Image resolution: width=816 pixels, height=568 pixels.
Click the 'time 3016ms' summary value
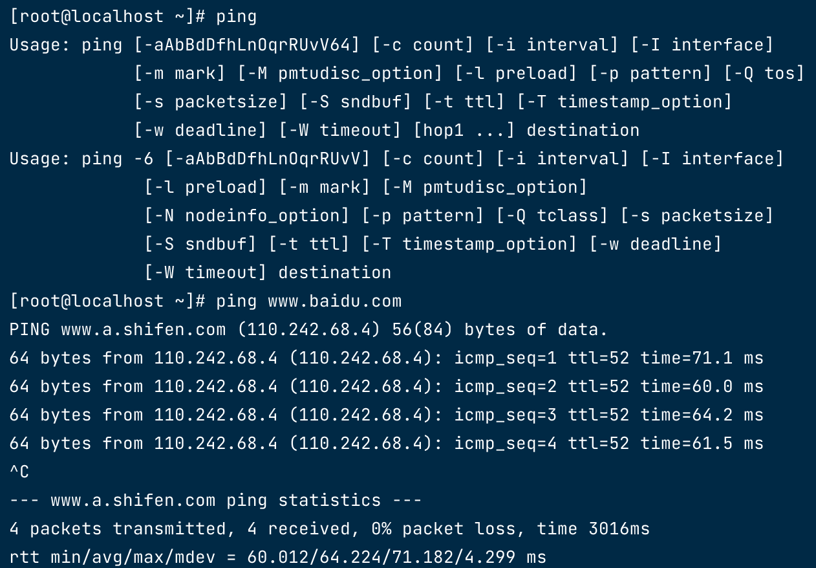(593, 529)
